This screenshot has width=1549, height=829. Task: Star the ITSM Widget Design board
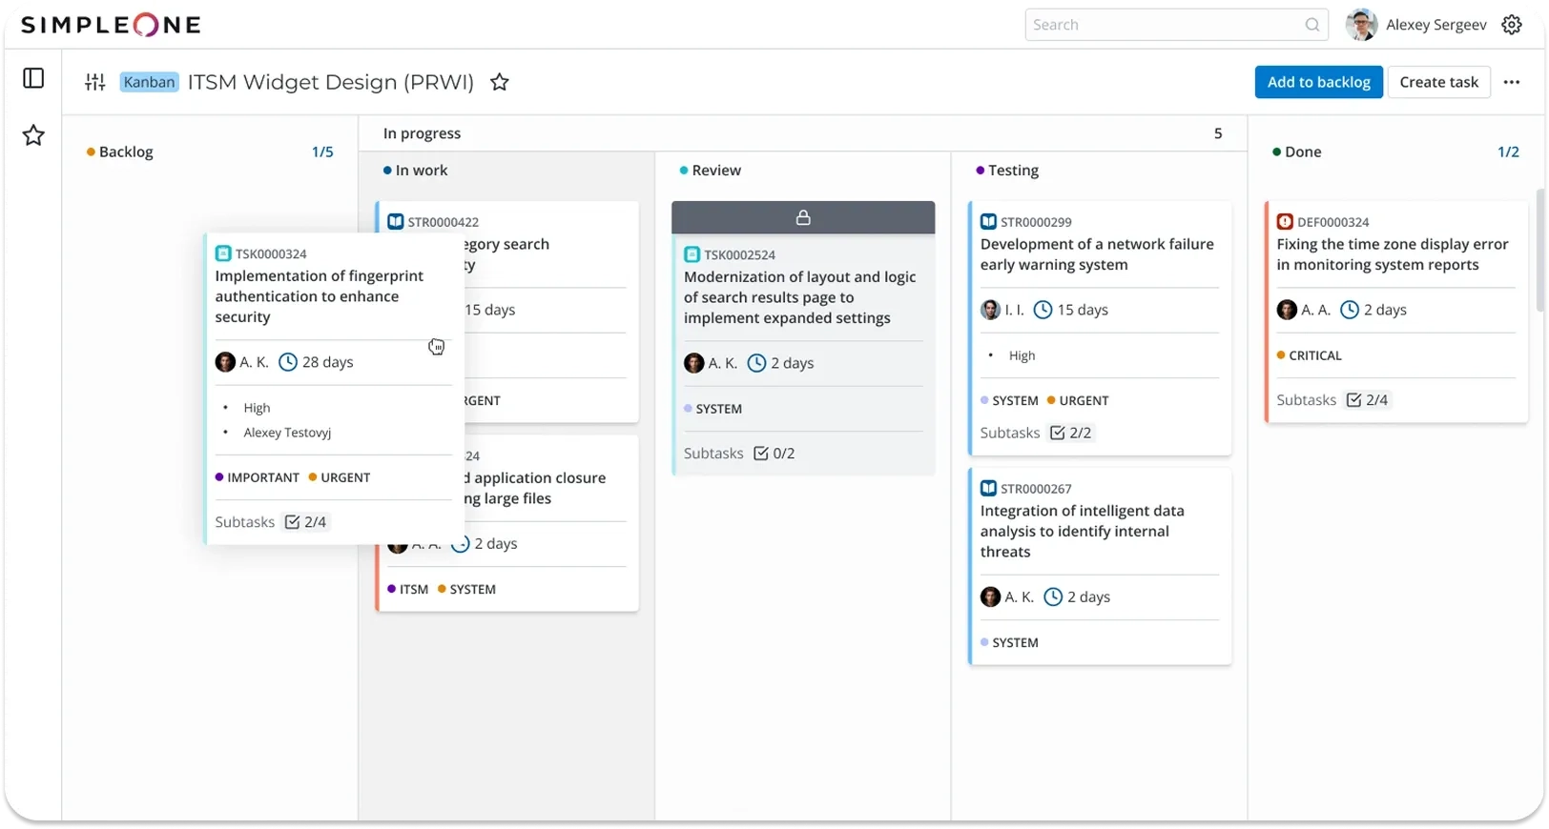(x=499, y=82)
